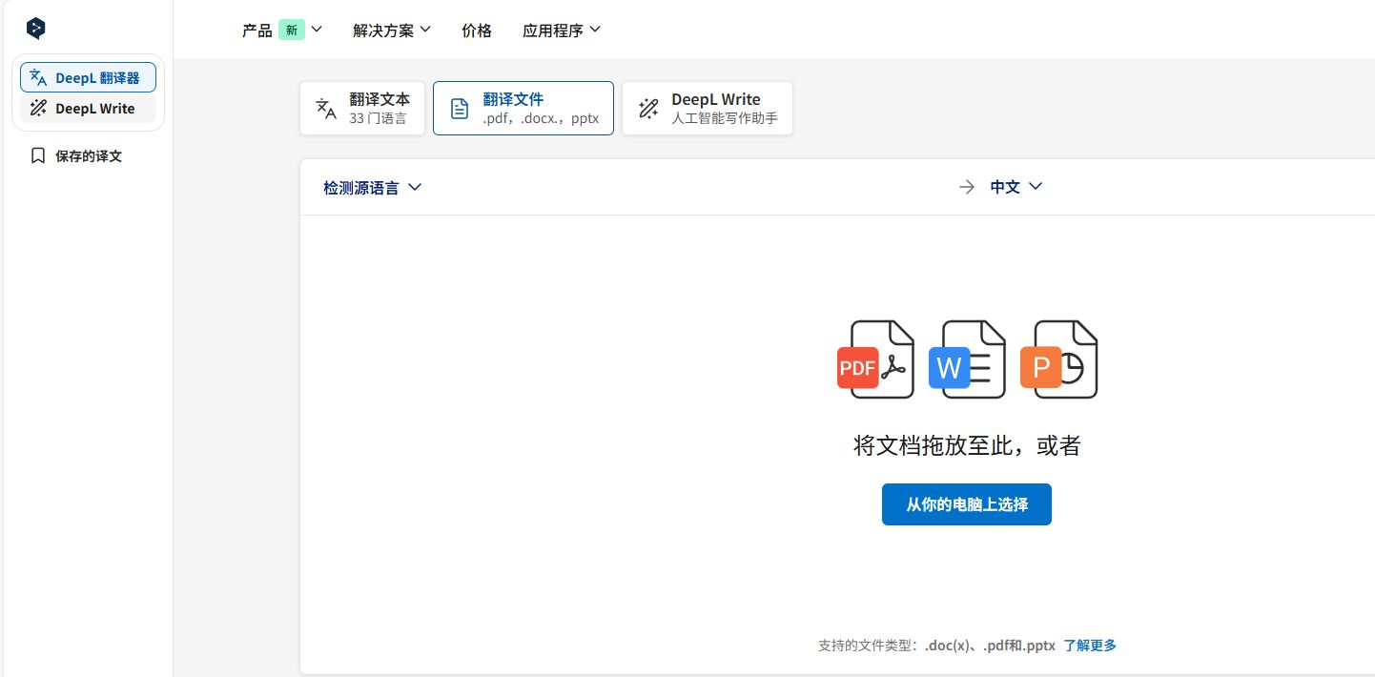Open the 产品 dropdown menu

(282, 31)
